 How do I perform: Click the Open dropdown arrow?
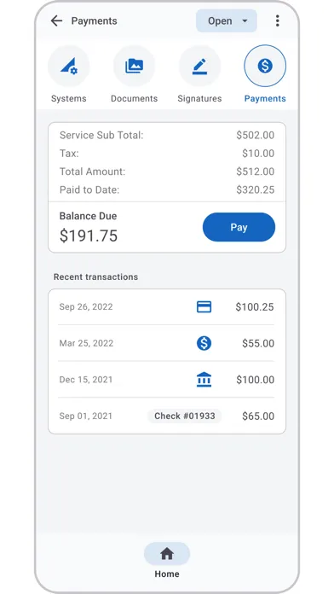245,20
